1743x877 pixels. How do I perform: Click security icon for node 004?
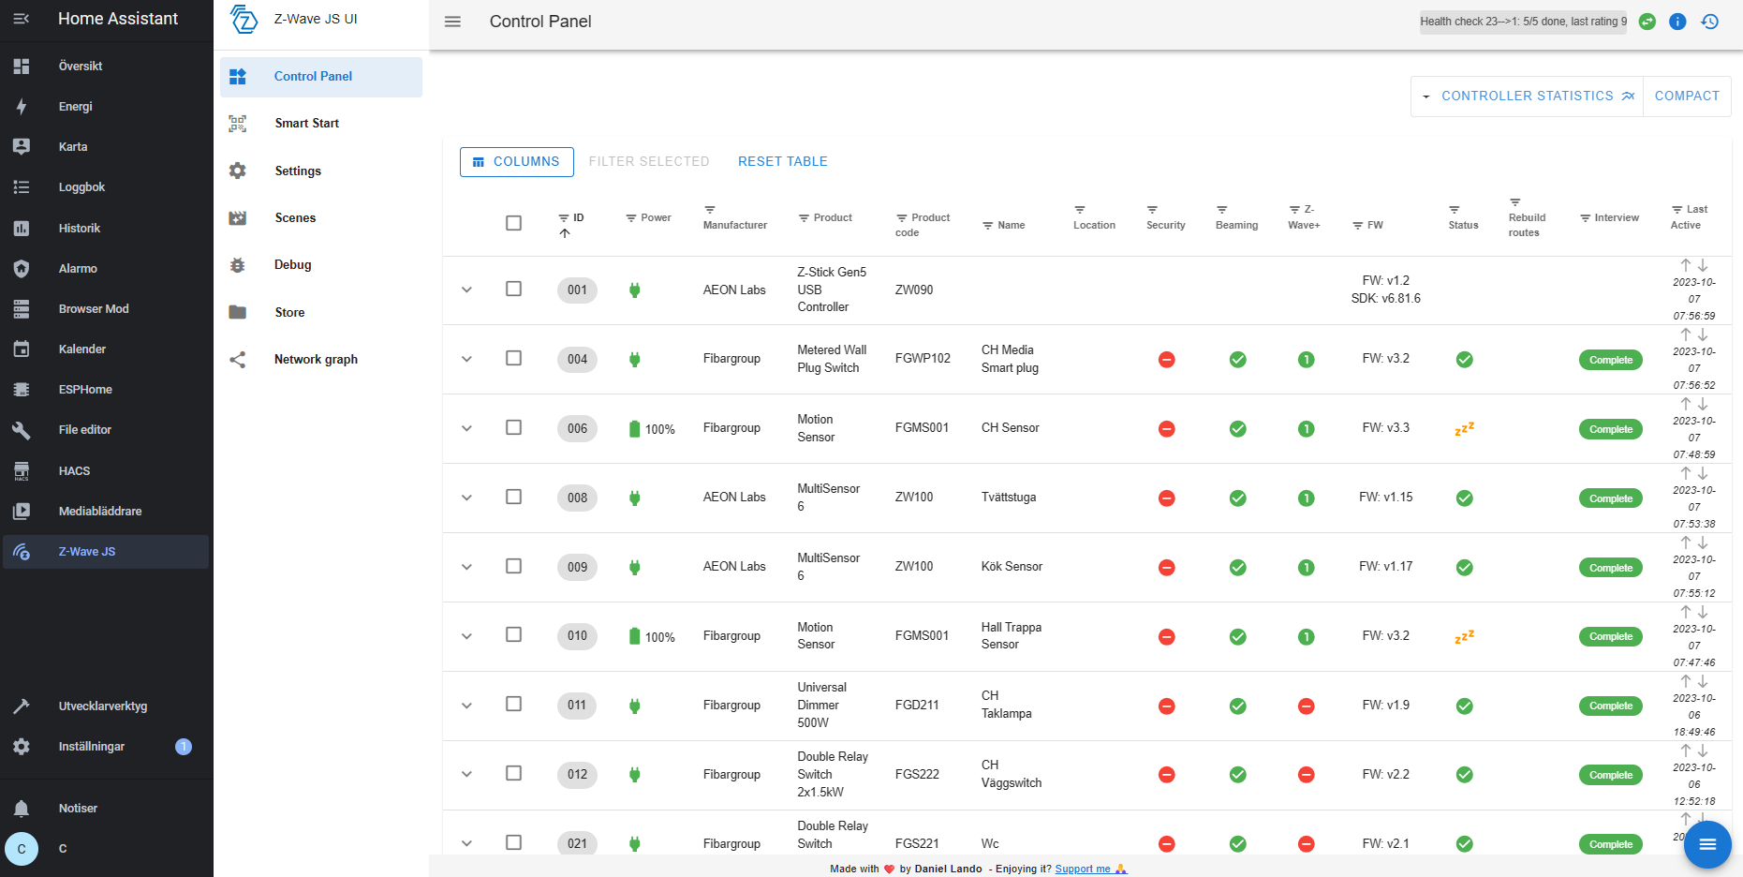click(1166, 360)
